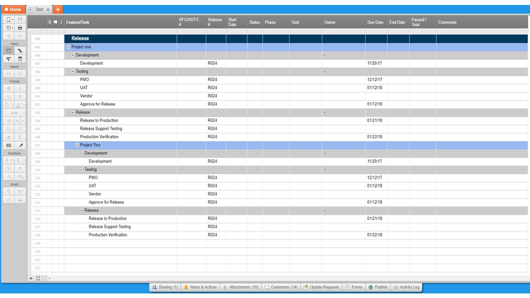
Task: Click the Insert image icon
Action: pyautogui.click(x=20, y=199)
